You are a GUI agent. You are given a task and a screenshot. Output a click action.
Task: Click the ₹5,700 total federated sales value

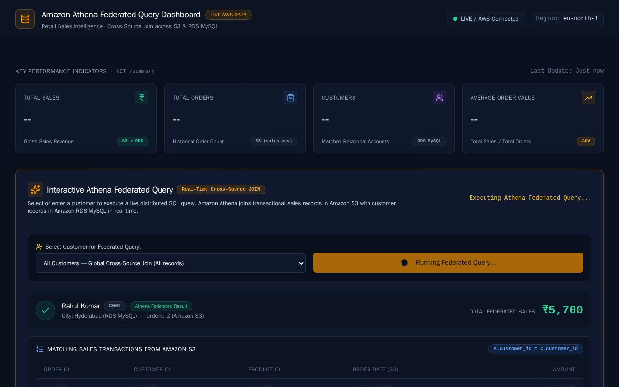[562, 310]
